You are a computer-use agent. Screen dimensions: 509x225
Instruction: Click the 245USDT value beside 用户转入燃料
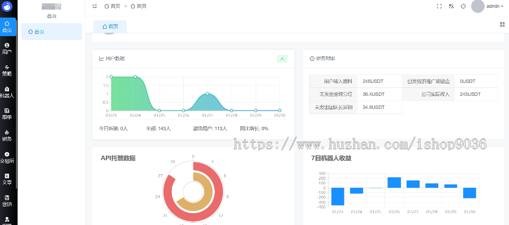point(373,81)
